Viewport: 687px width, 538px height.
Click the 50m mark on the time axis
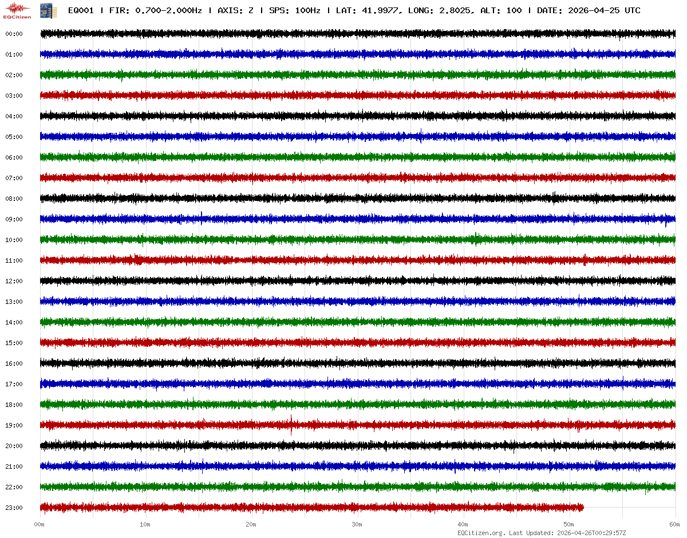[569, 524]
